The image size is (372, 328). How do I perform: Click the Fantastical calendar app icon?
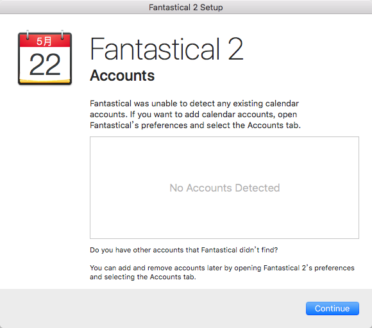click(45, 58)
